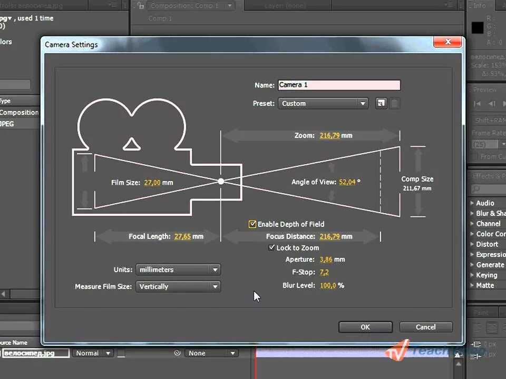Viewport: 506px width, 379px height.
Task: Expand the Color Correction effects category
Action: [472, 234]
